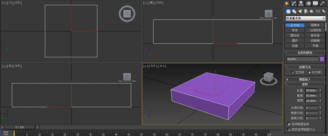Image resolution: width=328 pixels, height=136 pixels.
Task: Open the mini curve editor icon
Action: (5, 133)
